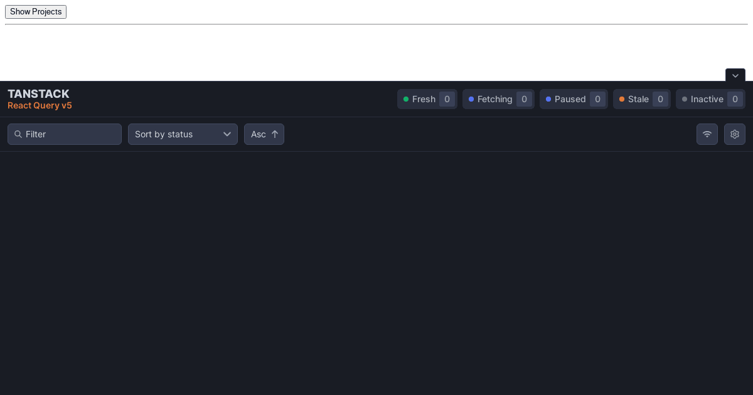Image resolution: width=753 pixels, height=395 pixels.
Task: Click the gray Inactive status dot
Action: coord(684,99)
